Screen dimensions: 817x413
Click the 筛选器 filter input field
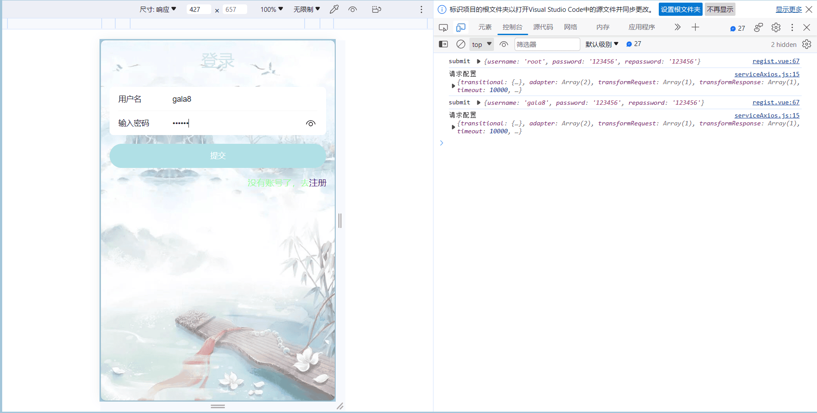pos(546,44)
